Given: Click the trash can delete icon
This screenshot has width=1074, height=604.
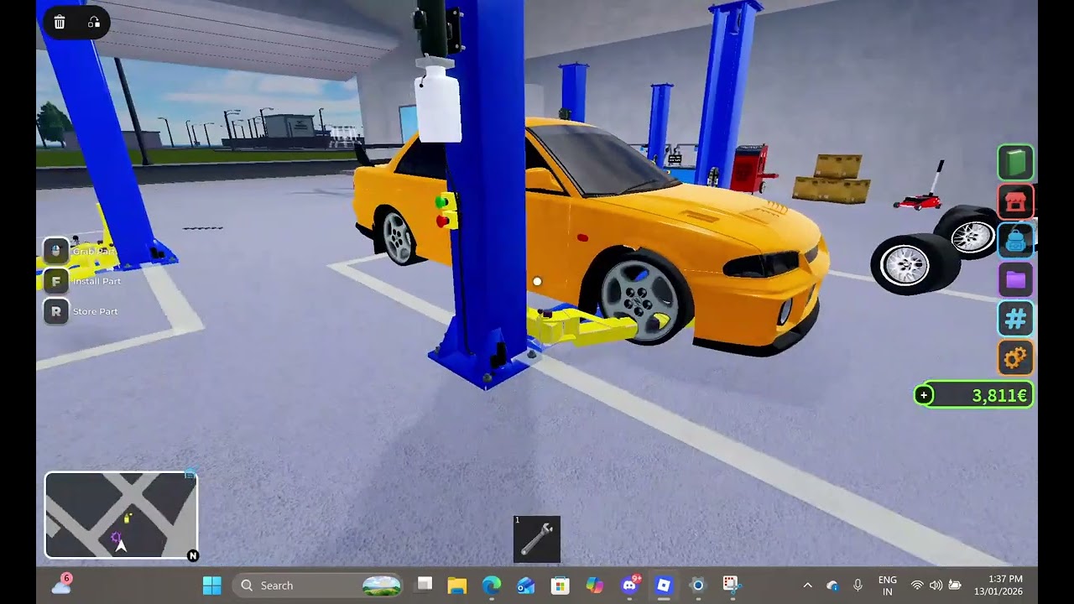Looking at the screenshot, I should 60,23.
